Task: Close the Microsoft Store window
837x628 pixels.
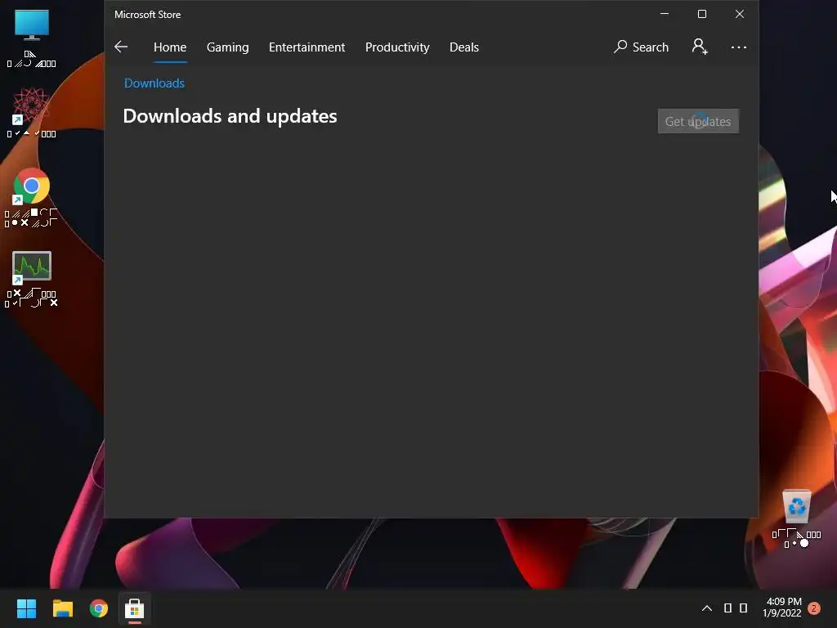Action: point(739,14)
